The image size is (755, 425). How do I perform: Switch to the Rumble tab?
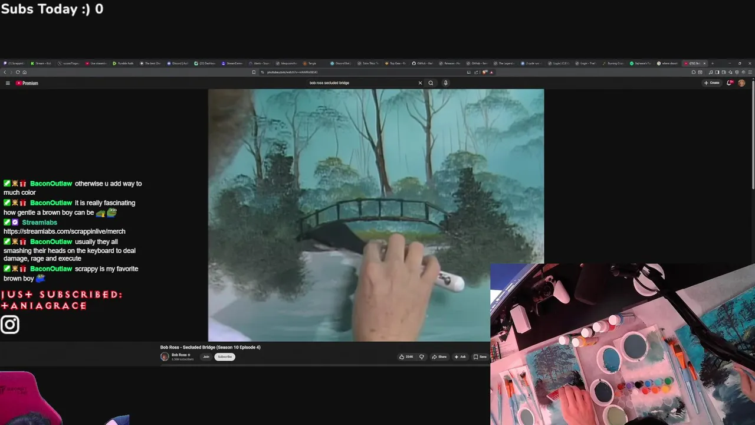tap(124, 63)
